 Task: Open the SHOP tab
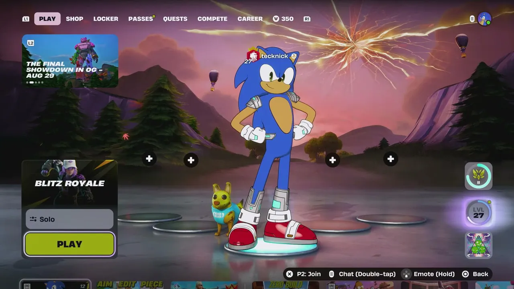tap(75, 19)
